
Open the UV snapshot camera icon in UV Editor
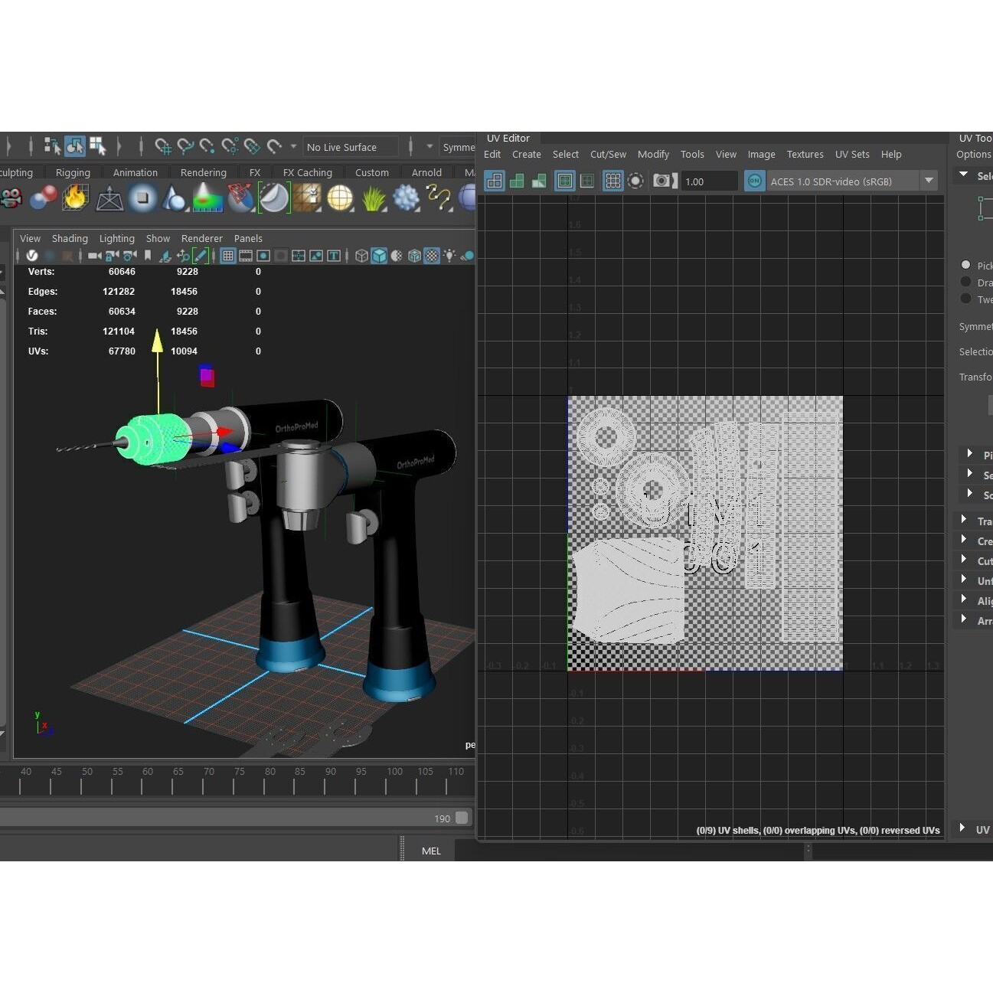pyautogui.click(x=661, y=181)
